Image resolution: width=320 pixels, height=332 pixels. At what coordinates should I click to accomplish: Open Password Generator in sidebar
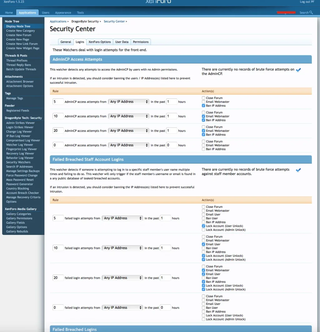pos(19,184)
